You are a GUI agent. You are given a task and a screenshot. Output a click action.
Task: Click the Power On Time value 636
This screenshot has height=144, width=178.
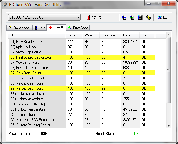[44, 134]
